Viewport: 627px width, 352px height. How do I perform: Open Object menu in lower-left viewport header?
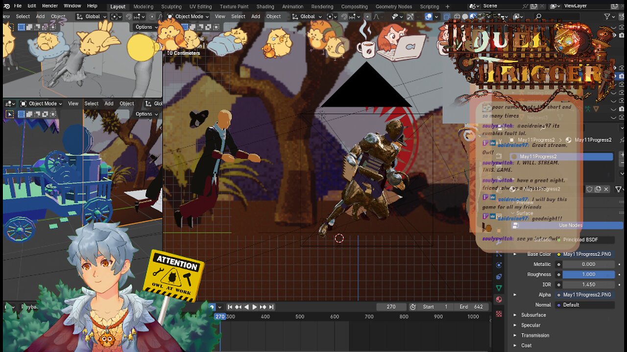pos(127,104)
